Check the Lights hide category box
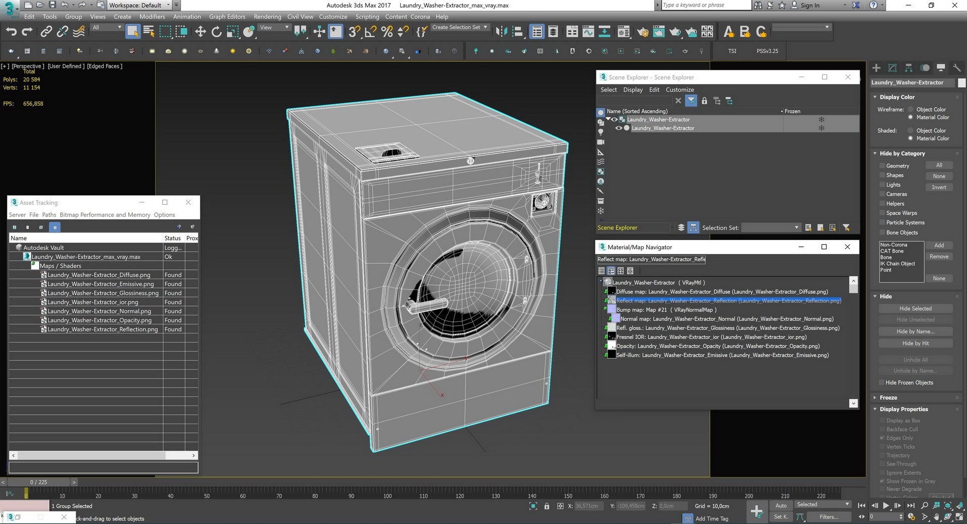 pos(882,185)
